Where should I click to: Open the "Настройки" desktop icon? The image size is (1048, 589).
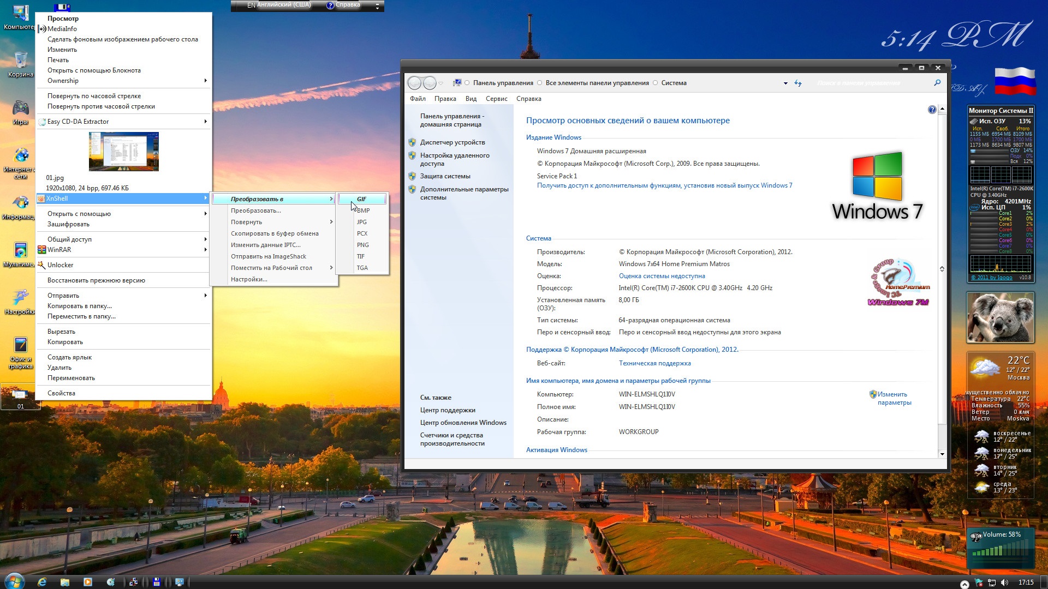point(20,301)
